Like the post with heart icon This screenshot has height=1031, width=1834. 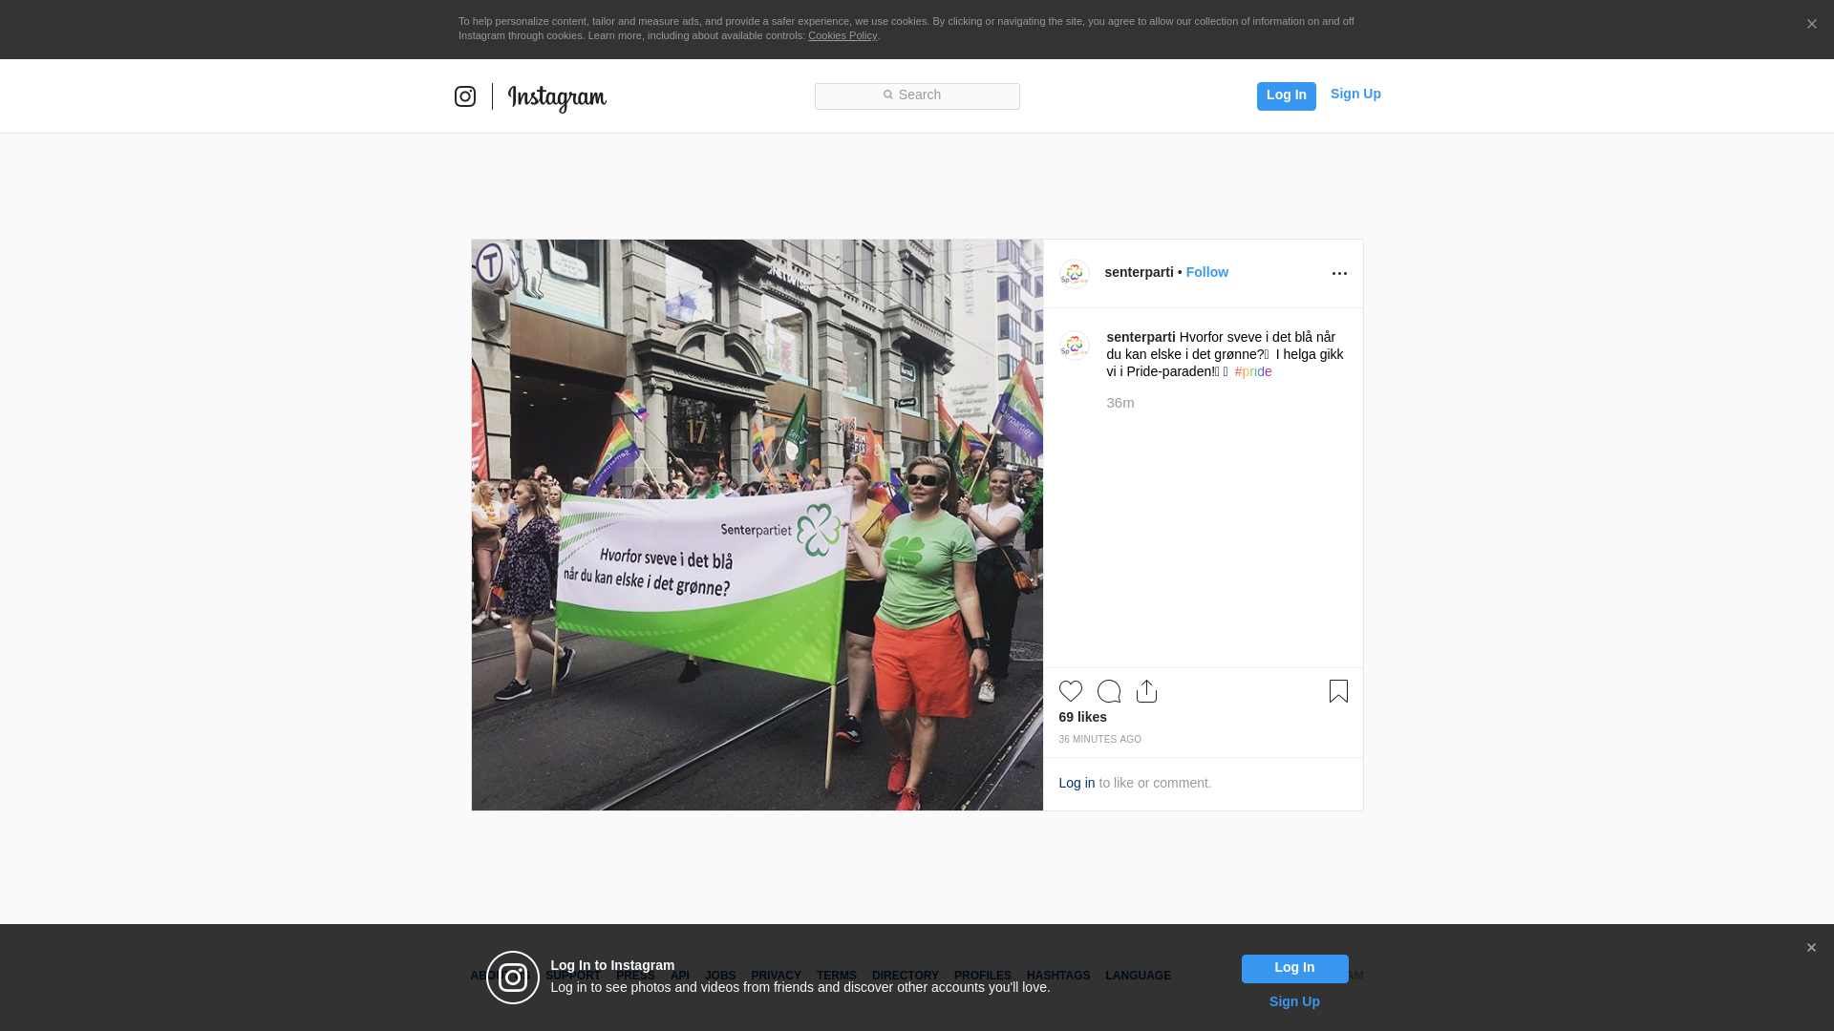(1070, 691)
